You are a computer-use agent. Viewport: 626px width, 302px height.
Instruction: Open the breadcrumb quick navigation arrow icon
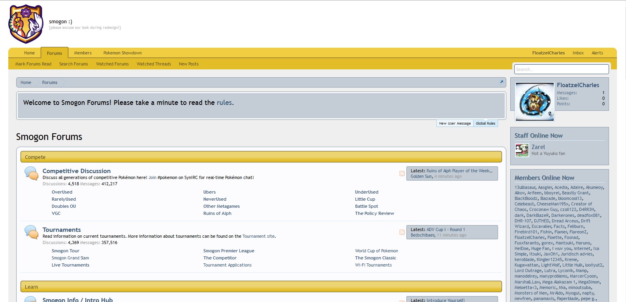point(501,82)
